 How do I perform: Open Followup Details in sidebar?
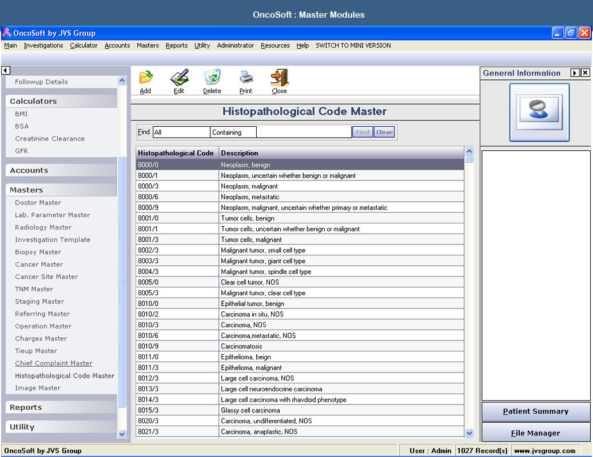(41, 82)
